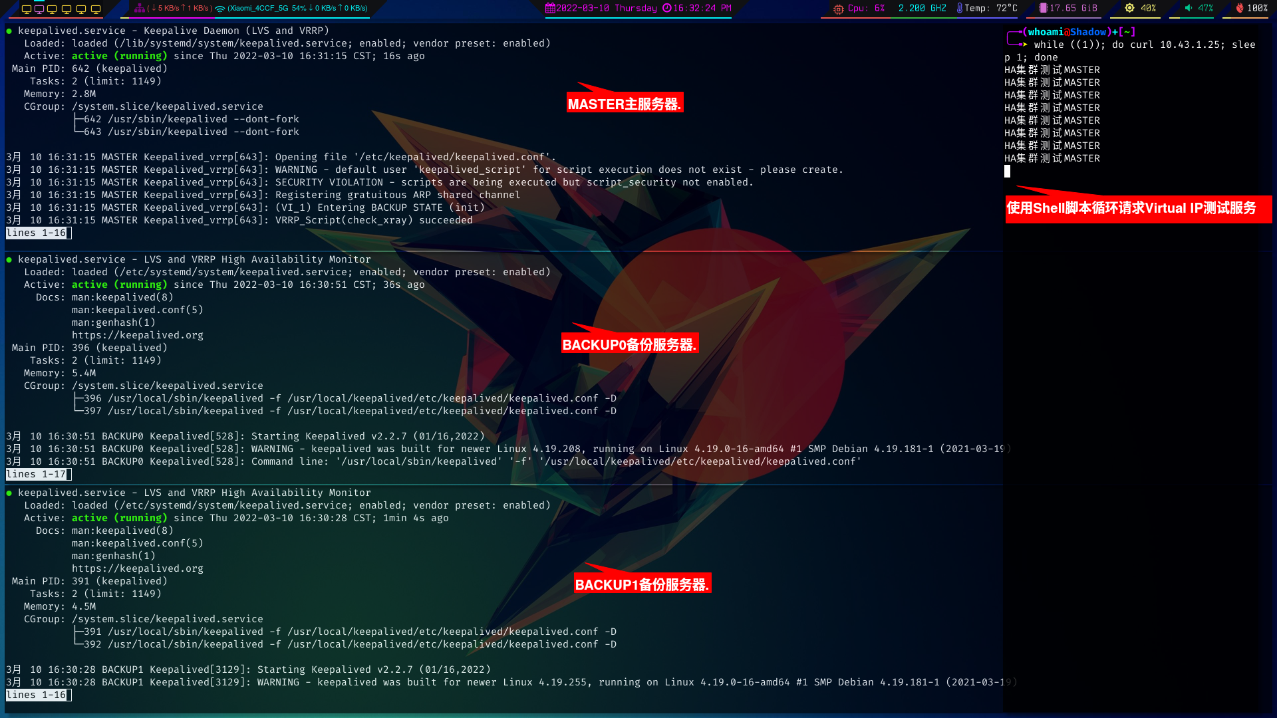Click the 'MASTER主服务器' red annotation label
Image resolution: width=1277 pixels, height=718 pixels.
coord(624,104)
